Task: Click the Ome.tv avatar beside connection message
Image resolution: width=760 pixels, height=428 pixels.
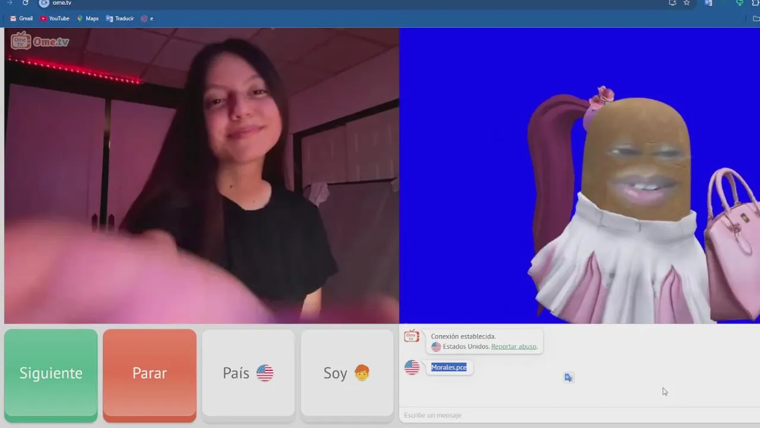Action: (411, 336)
